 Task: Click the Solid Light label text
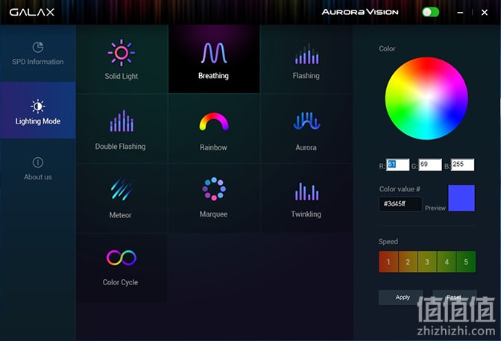point(122,76)
